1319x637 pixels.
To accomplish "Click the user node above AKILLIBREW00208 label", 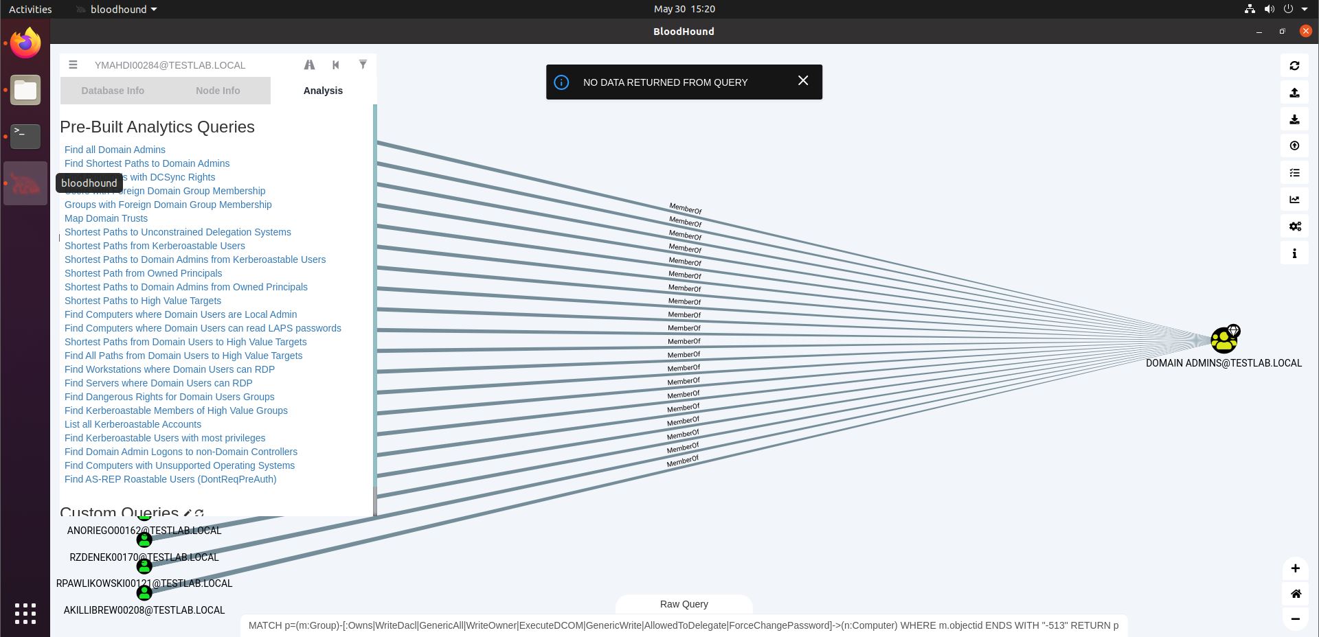I will click(144, 592).
